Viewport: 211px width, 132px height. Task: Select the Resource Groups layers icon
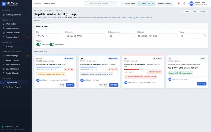tap(4, 28)
